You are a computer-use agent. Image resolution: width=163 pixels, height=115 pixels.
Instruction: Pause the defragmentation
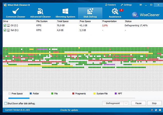[x=138, y=103]
